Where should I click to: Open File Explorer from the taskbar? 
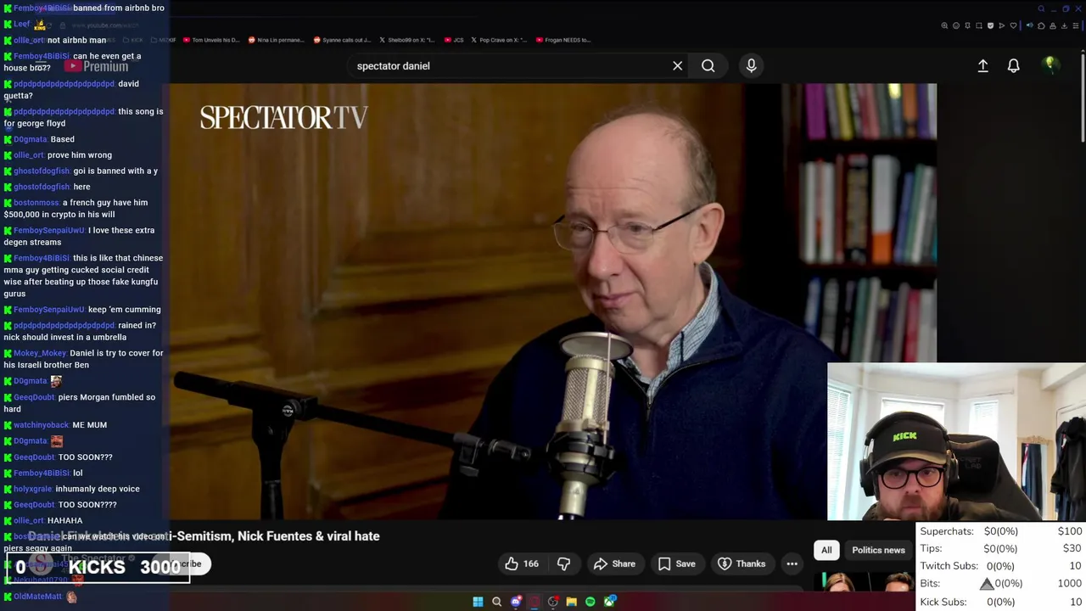pos(572,602)
